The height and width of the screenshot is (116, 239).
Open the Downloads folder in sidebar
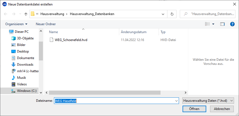(25, 65)
